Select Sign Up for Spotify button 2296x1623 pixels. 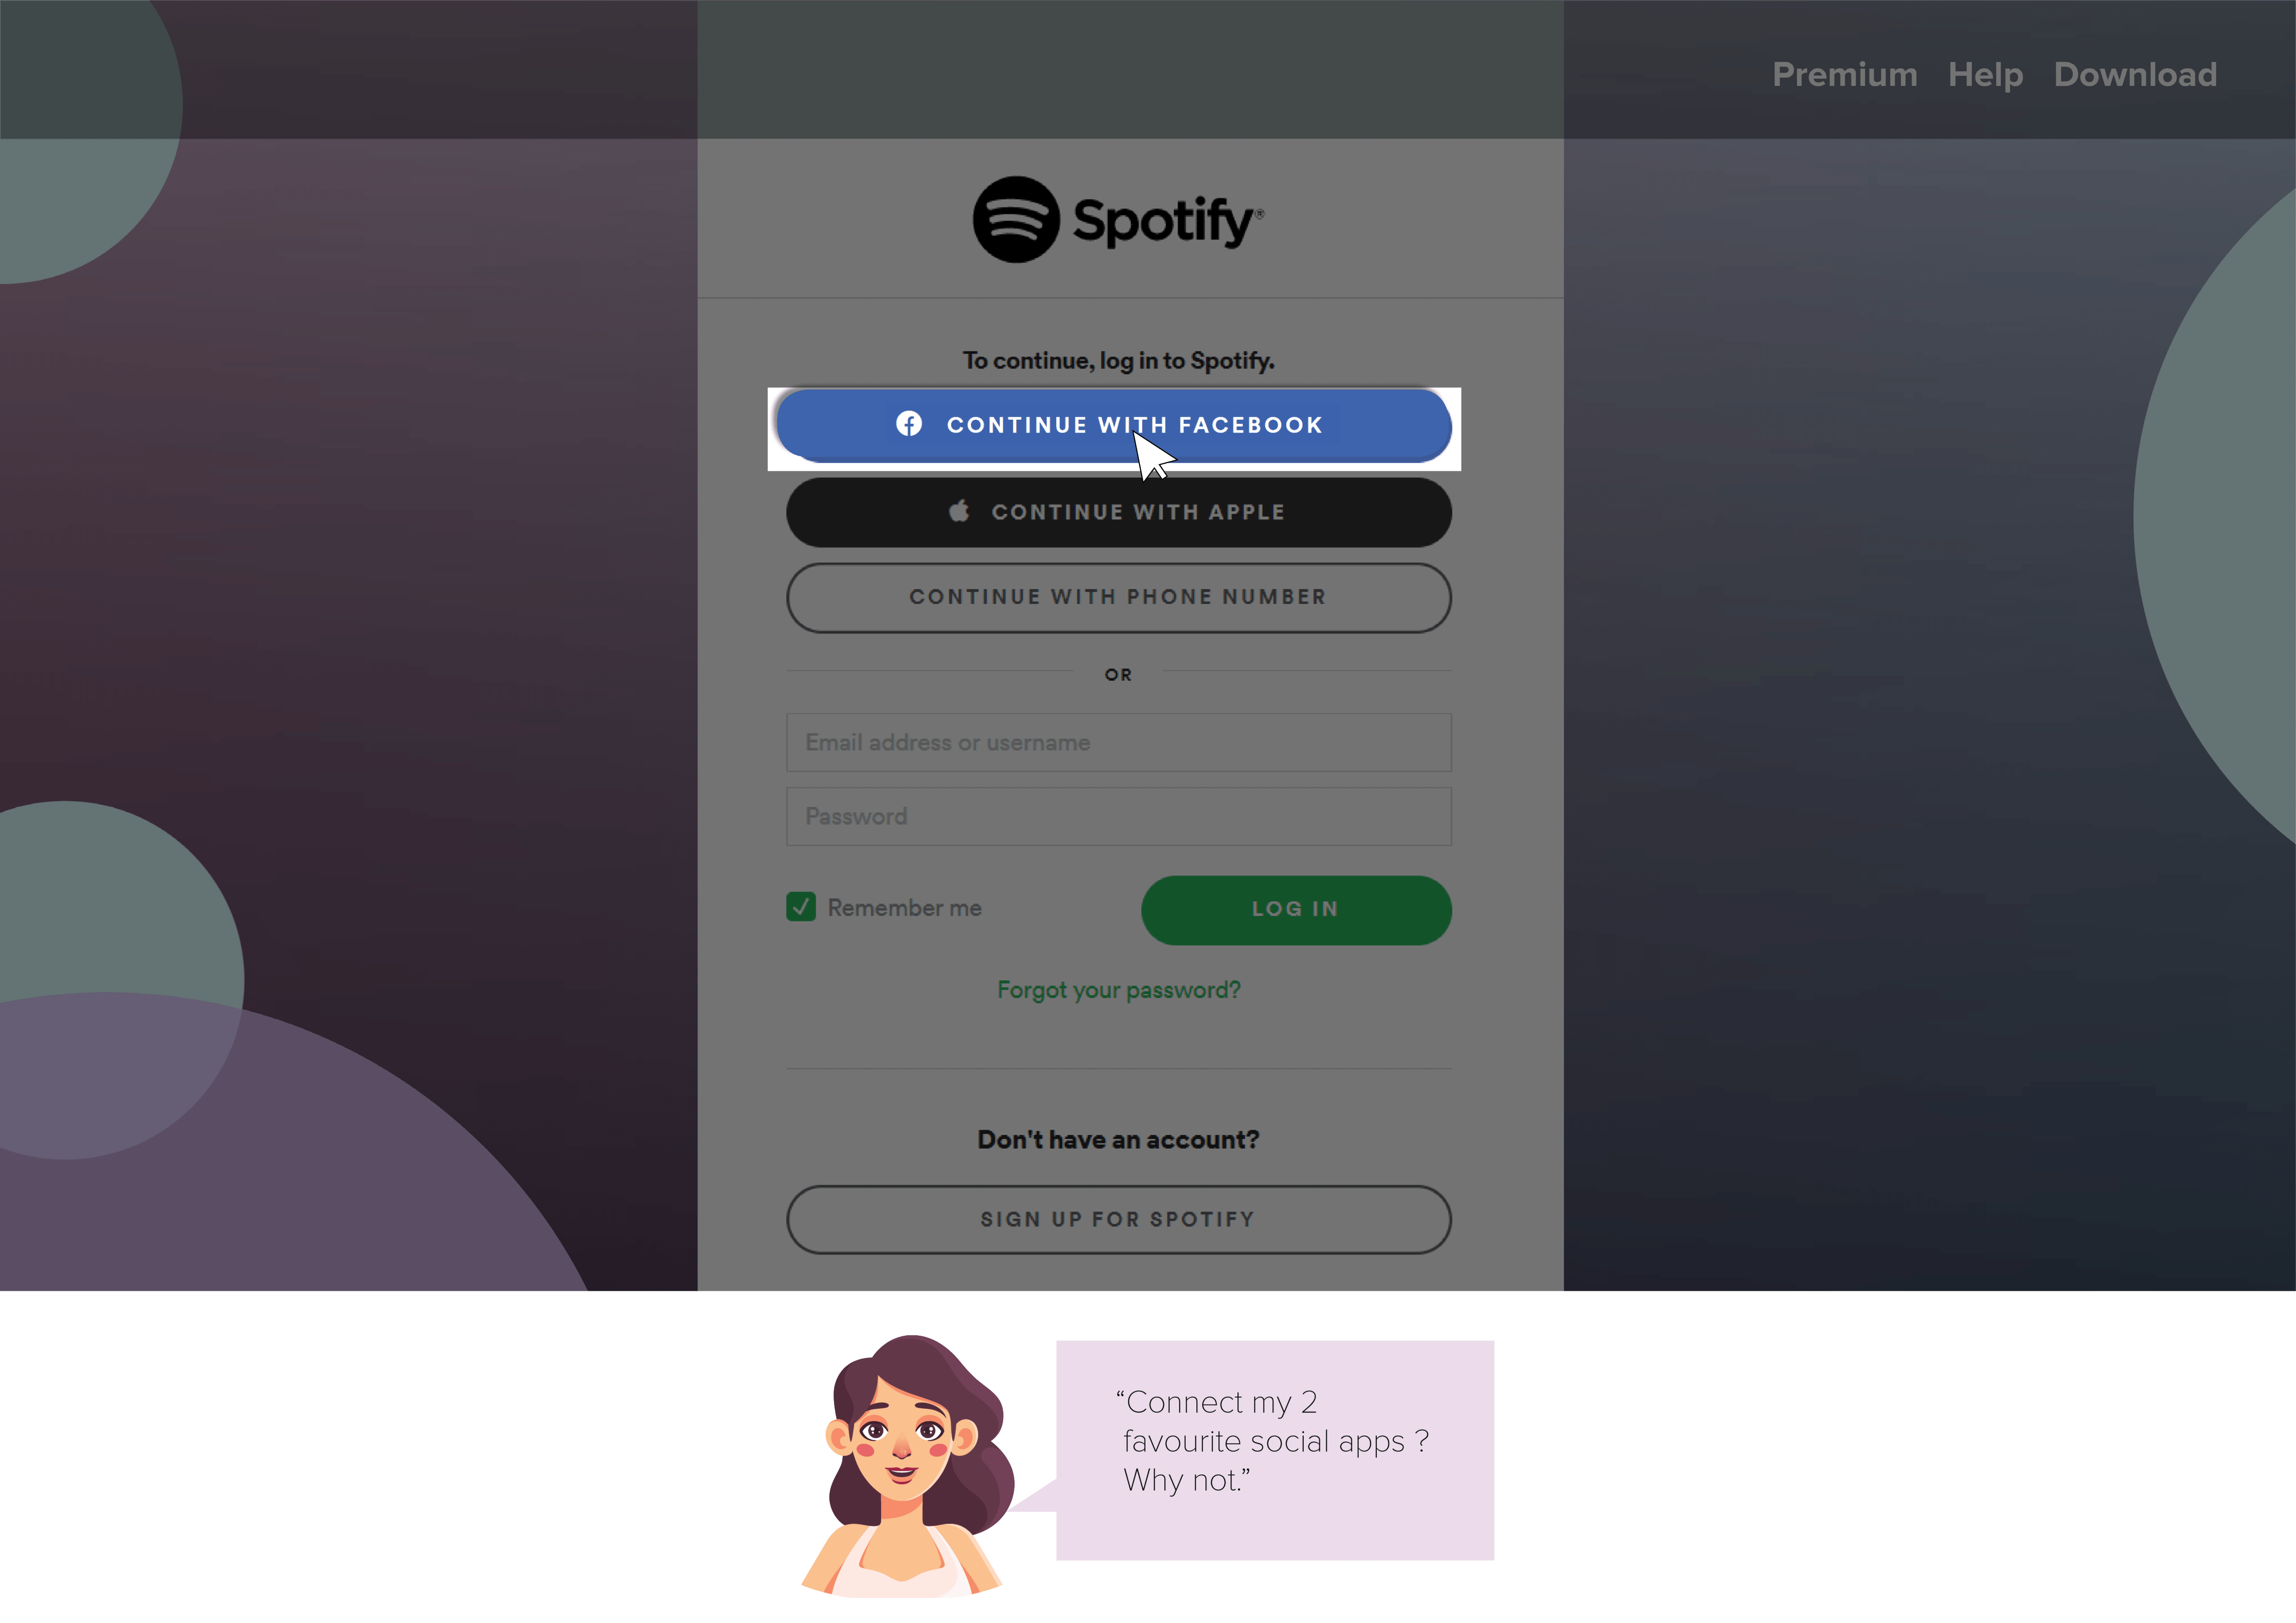[x=1119, y=1219]
